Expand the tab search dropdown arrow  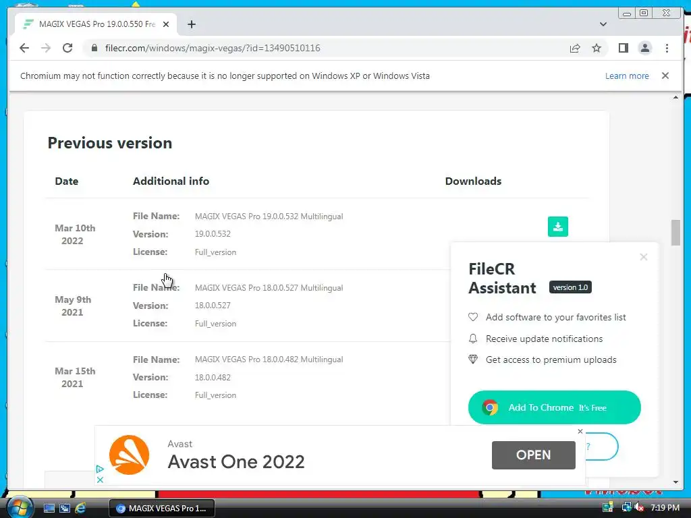(603, 24)
